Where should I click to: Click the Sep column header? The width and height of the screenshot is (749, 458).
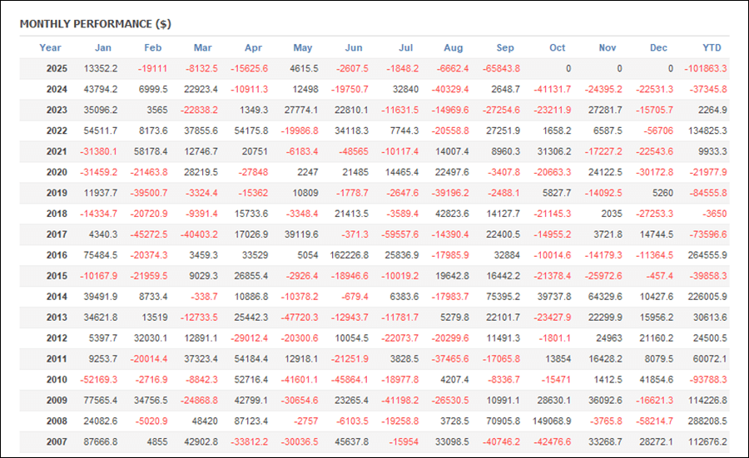(504, 47)
